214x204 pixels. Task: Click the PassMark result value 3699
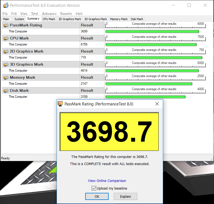84,31
